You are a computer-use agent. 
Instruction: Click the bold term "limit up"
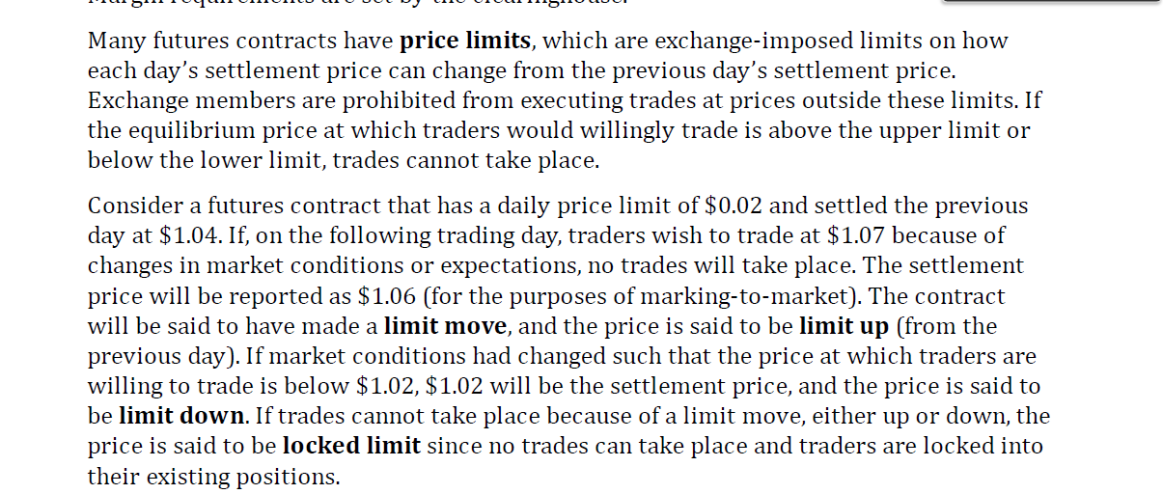(x=844, y=326)
